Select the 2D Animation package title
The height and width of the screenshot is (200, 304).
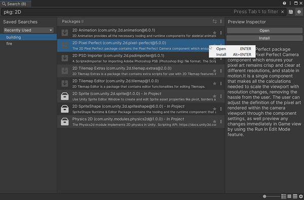pyautogui.click(x=113, y=30)
